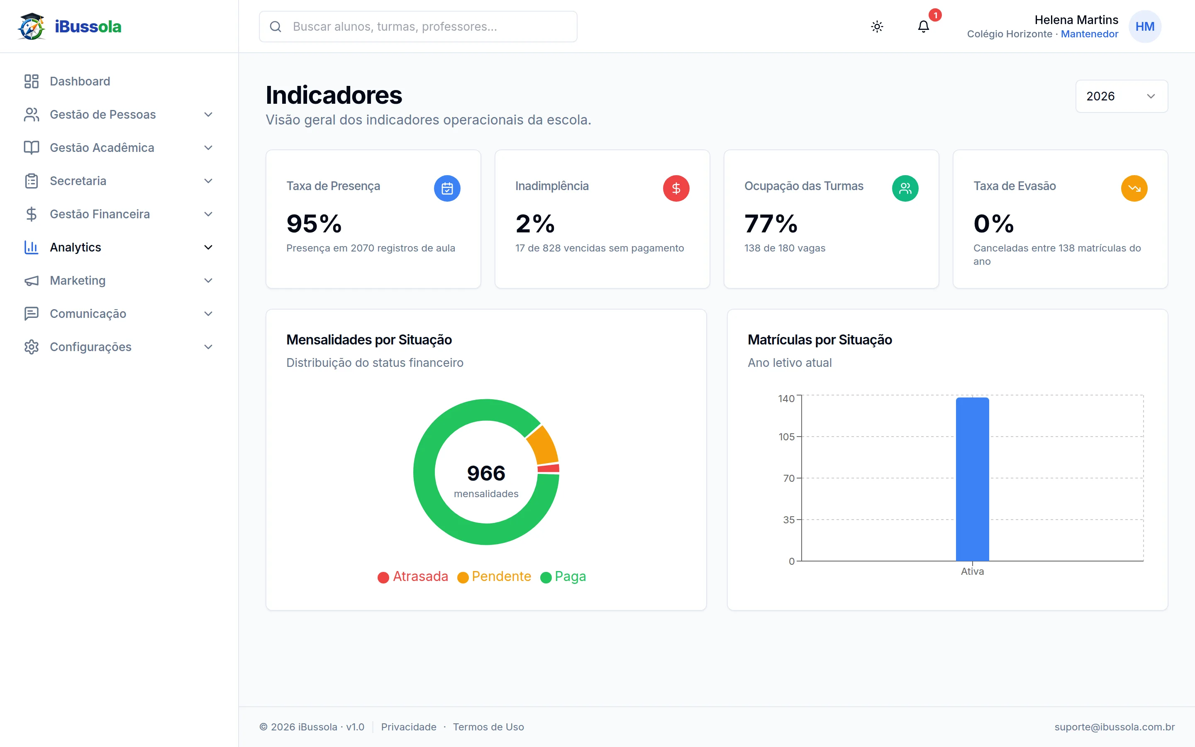Screen dimensions: 1195x747
Task: Open the Dashboard menu item
Action: coord(119,81)
